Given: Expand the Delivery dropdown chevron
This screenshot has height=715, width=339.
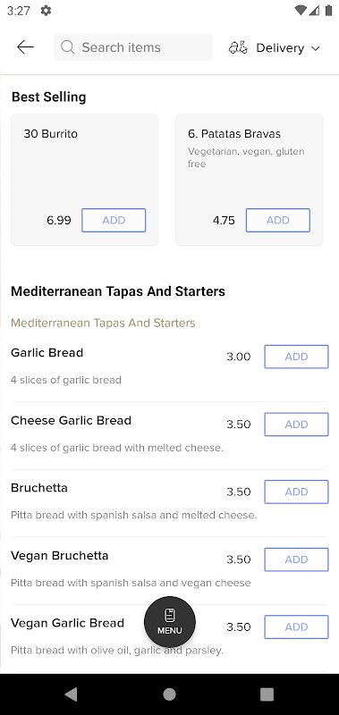Looking at the screenshot, I should (x=315, y=48).
